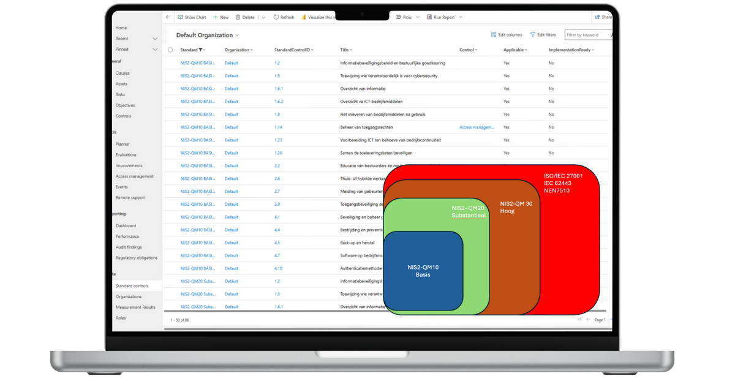This screenshot has height=384, width=735.
Task: Open Remote support in the sidebar
Action: pos(130,198)
